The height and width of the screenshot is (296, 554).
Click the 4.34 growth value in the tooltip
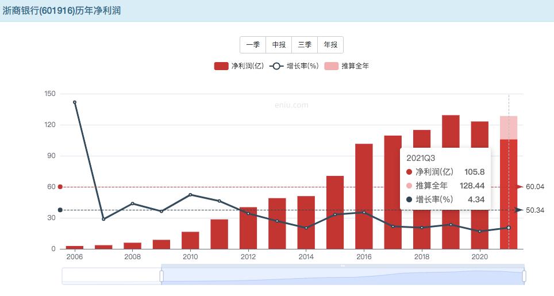[476, 199]
